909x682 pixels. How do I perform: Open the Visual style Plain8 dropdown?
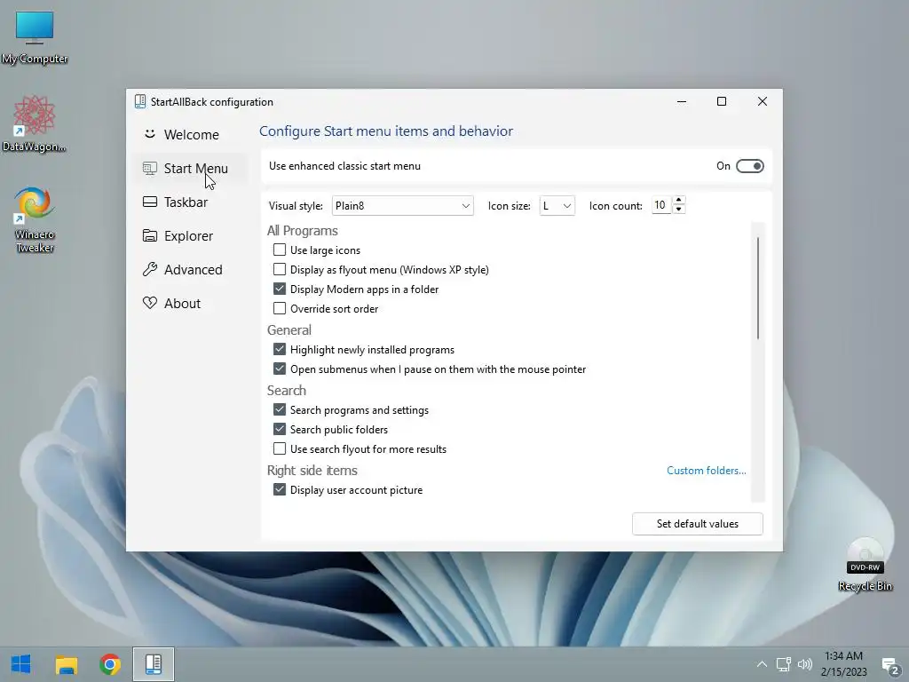point(402,206)
